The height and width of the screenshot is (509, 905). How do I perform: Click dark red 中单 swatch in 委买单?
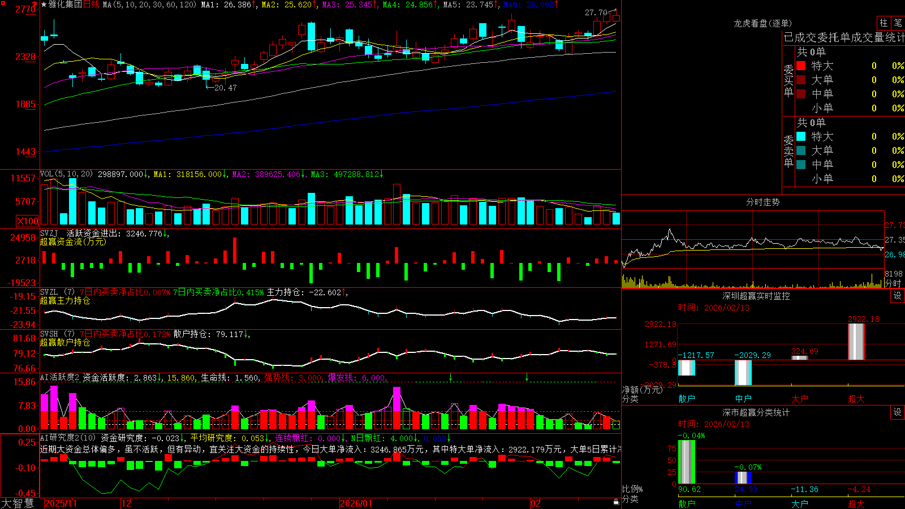click(x=801, y=94)
